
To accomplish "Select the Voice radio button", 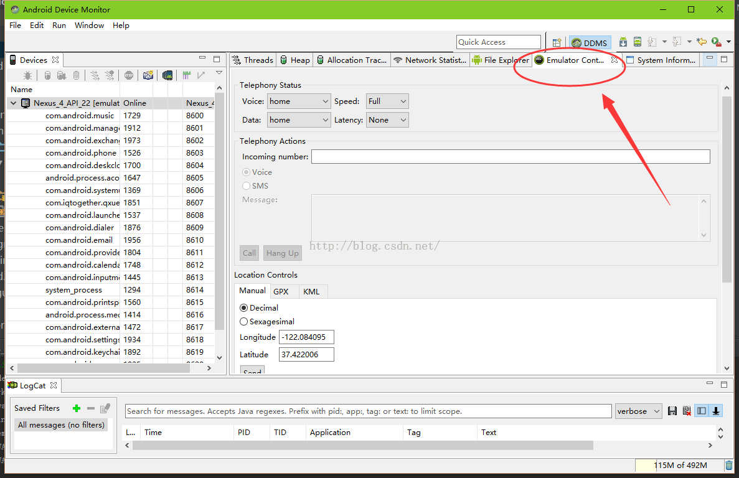I will tap(246, 172).
